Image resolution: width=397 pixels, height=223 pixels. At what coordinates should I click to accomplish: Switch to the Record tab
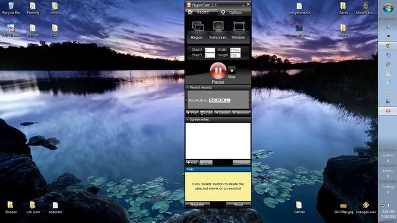(202, 12)
